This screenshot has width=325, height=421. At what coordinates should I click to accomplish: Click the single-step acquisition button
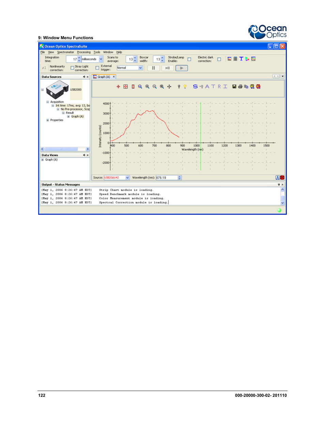tap(168, 68)
